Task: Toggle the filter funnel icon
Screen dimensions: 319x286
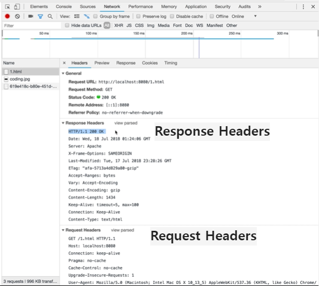Action: pos(40,16)
